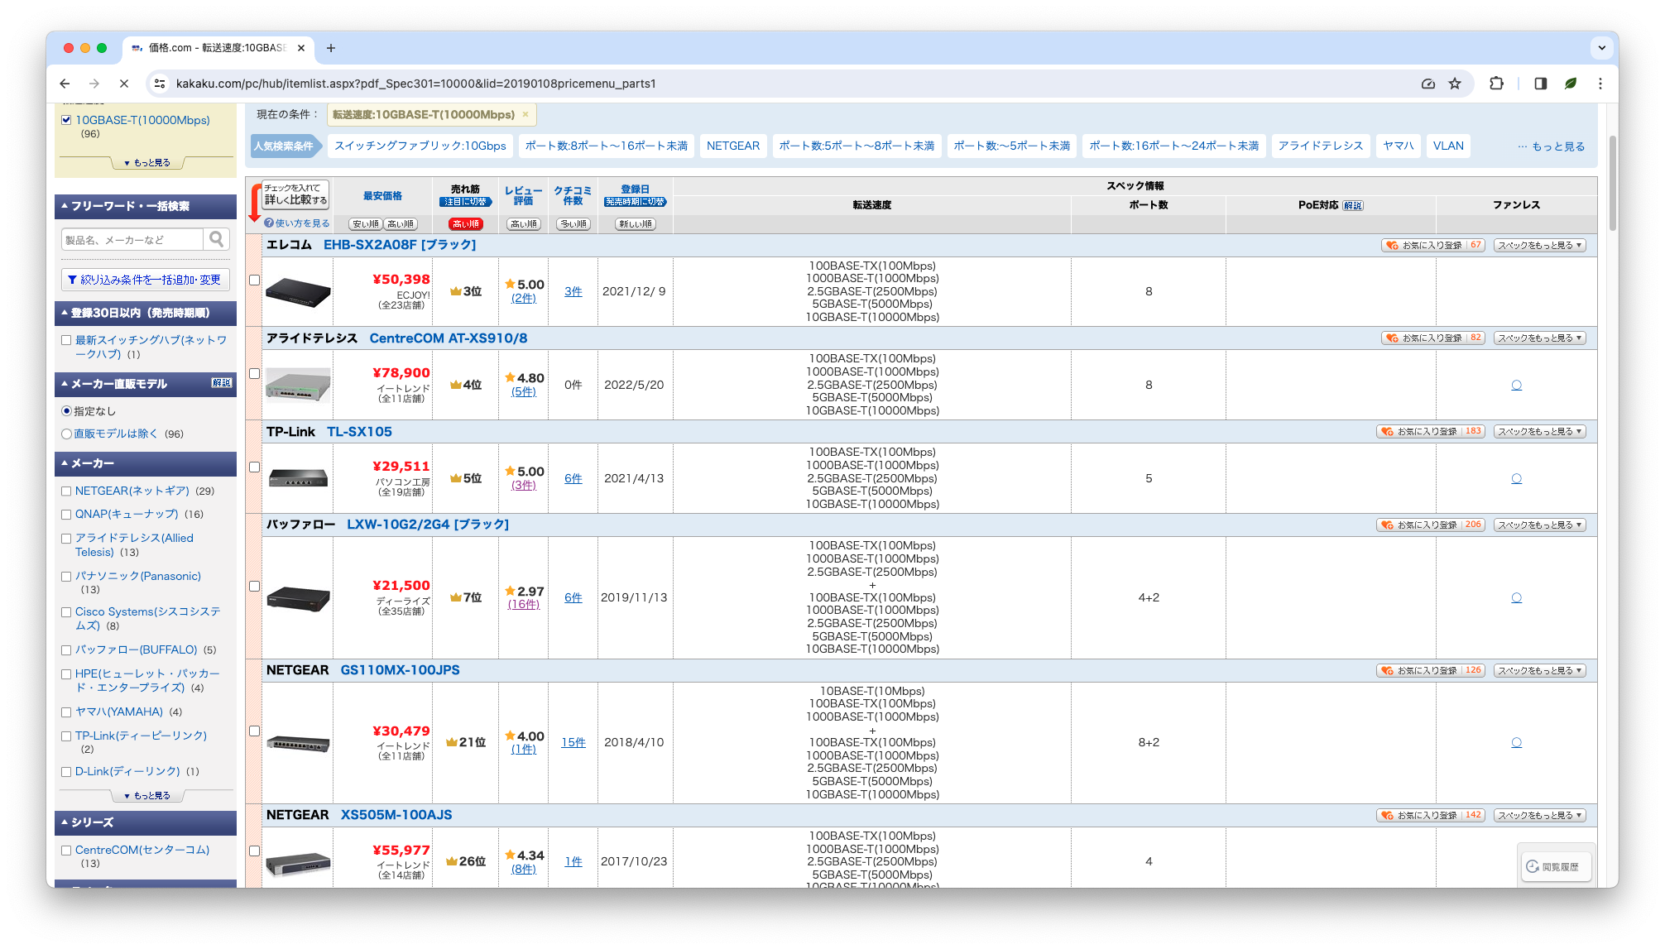Open product link XS505M-100AJS

tap(396, 815)
